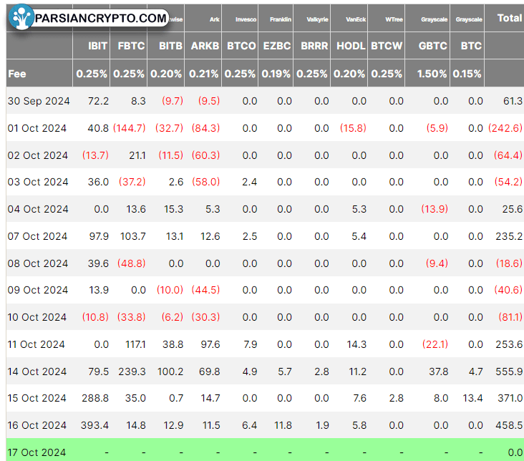Select the 555.9 total value
The width and height of the screenshot is (524, 461).
coord(509,372)
